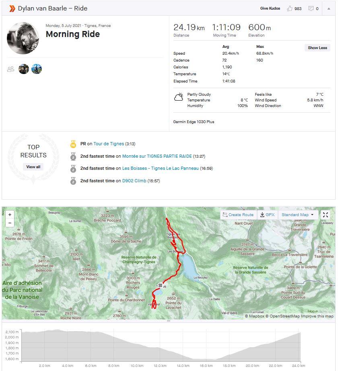Open Tour de Tignes segment
The image size is (338, 371).
tap(109, 144)
